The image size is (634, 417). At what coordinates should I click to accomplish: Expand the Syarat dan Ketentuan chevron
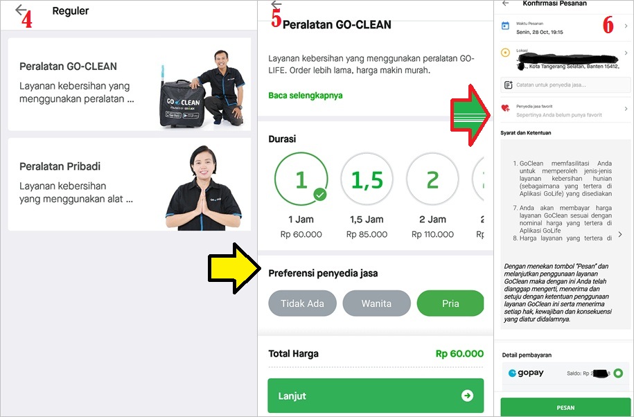click(620, 234)
